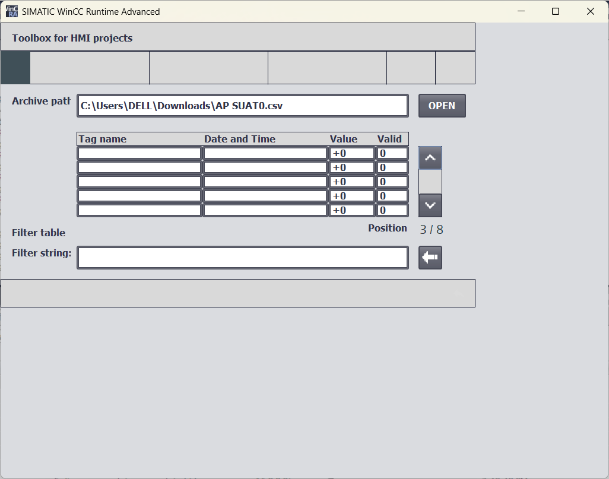Click the Archive path input field

pos(243,106)
